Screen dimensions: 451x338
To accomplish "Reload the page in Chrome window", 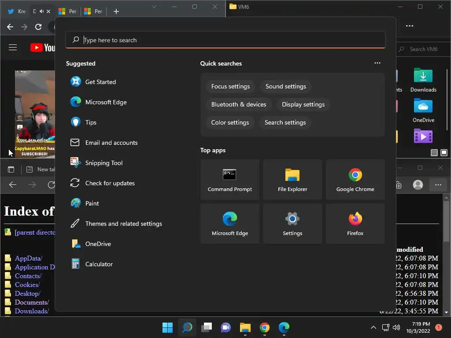I will click(x=38, y=27).
